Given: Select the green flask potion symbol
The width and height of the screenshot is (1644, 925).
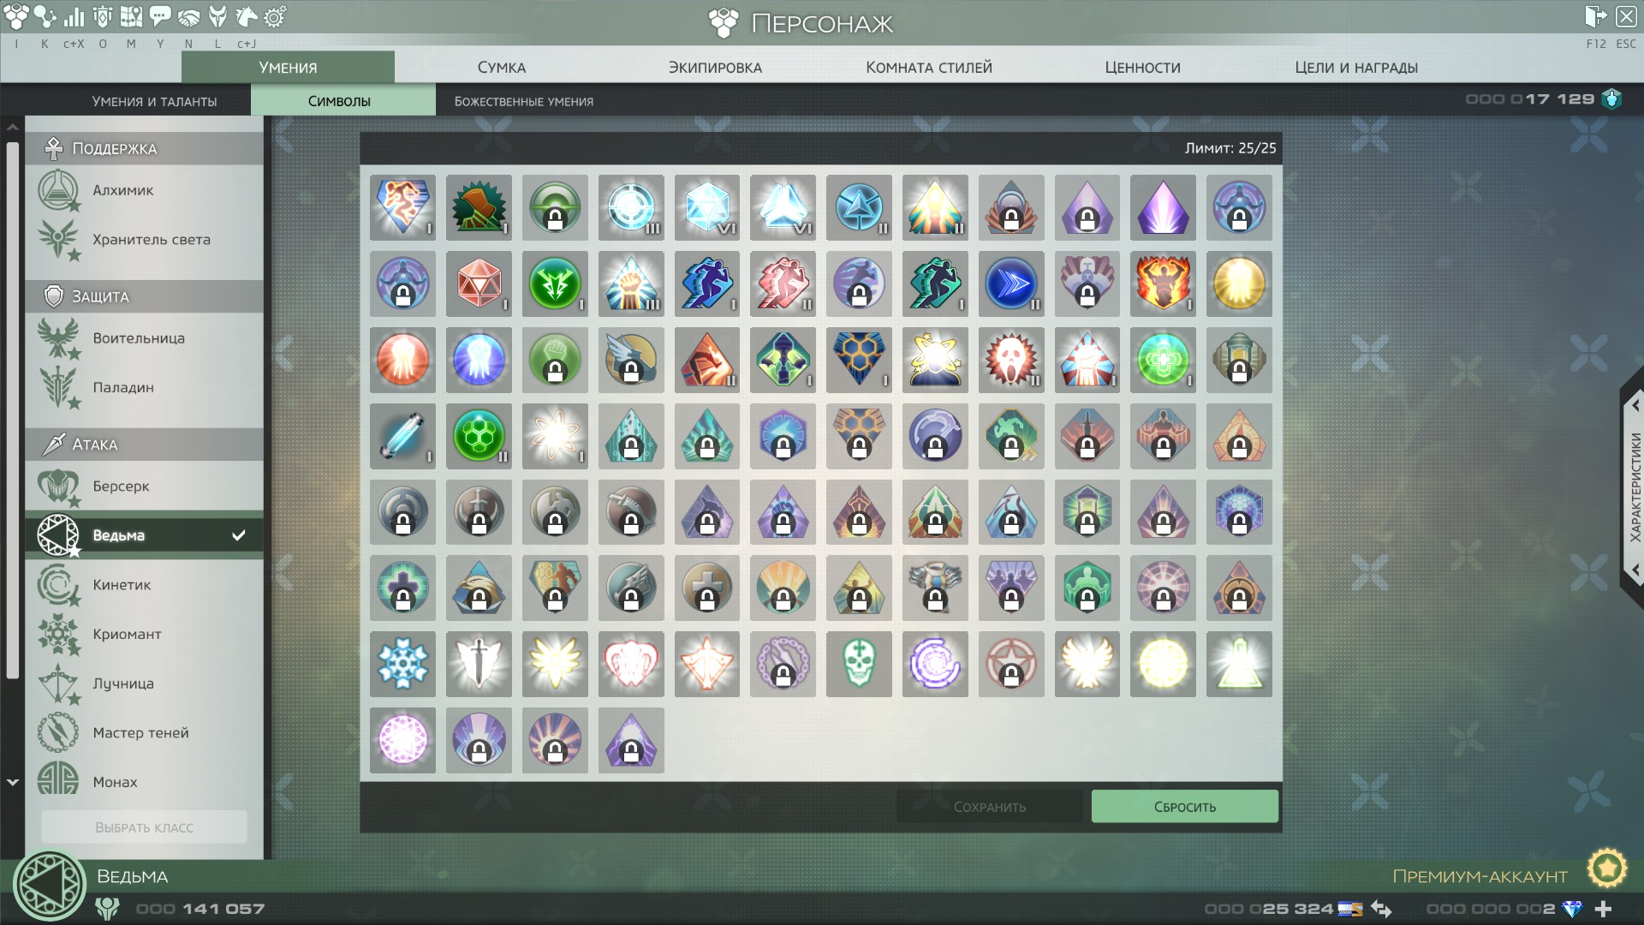Looking at the screenshot, I should [1239, 664].
